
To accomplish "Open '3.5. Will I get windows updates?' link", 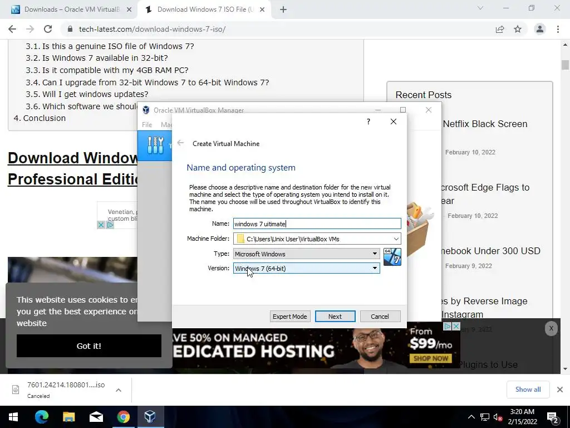I will [x=87, y=94].
